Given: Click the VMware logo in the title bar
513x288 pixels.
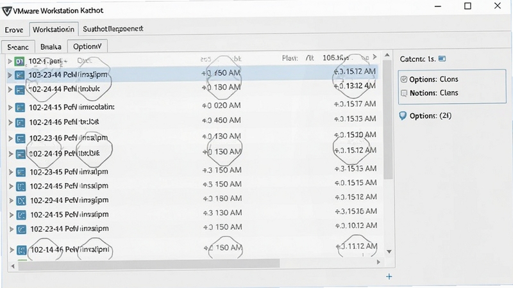Looking at the screenshot, I should pyautogui.click(x=7, y=11).
